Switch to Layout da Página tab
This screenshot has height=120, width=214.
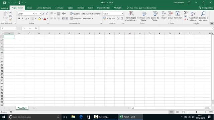[44, 8]
